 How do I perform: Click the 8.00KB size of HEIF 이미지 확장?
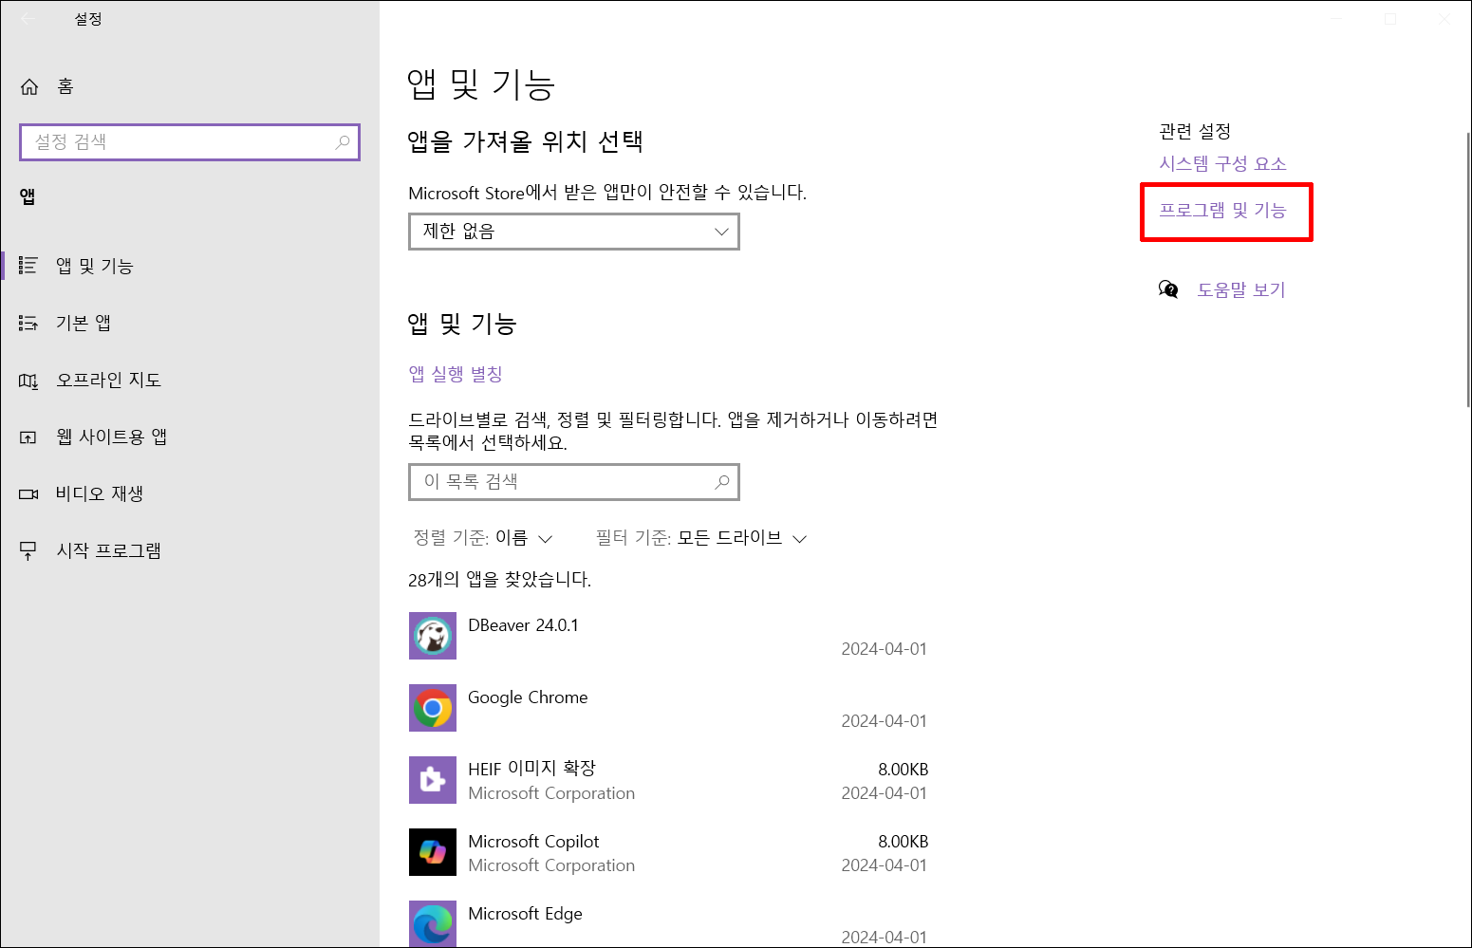coord(904,770)
